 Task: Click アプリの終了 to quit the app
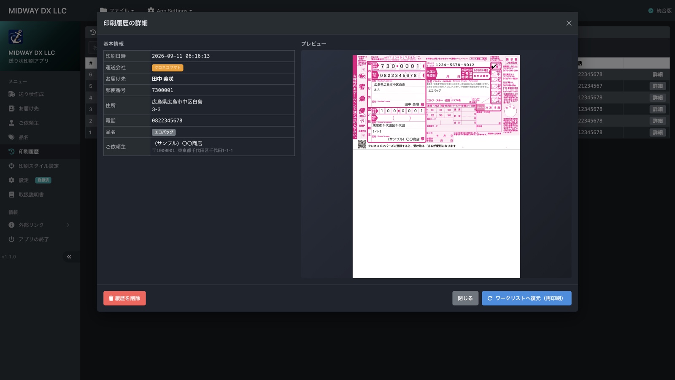click(x=40, y=239)
